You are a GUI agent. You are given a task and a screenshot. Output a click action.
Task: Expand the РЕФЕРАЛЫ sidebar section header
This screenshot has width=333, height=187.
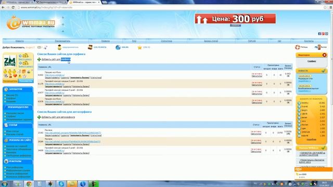point(18,162)
